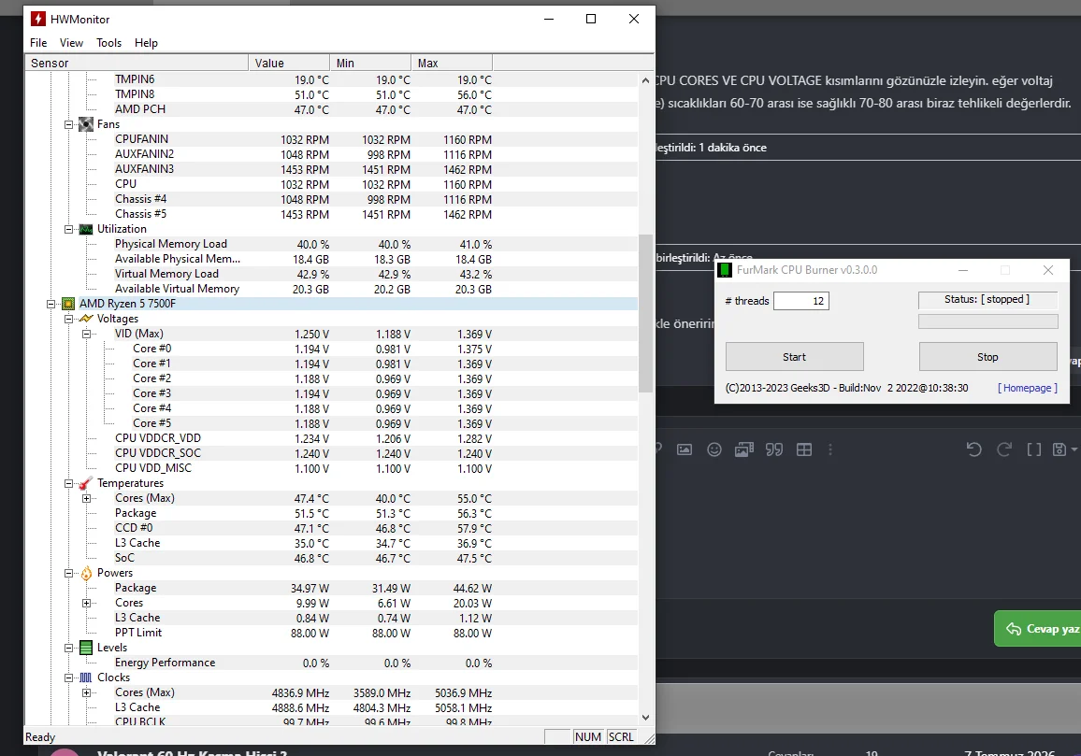The width and height of the screenshot is (1081, 756).
Task: Select the Package temperature row (51.5 °C)
Action: coord(331,513)
